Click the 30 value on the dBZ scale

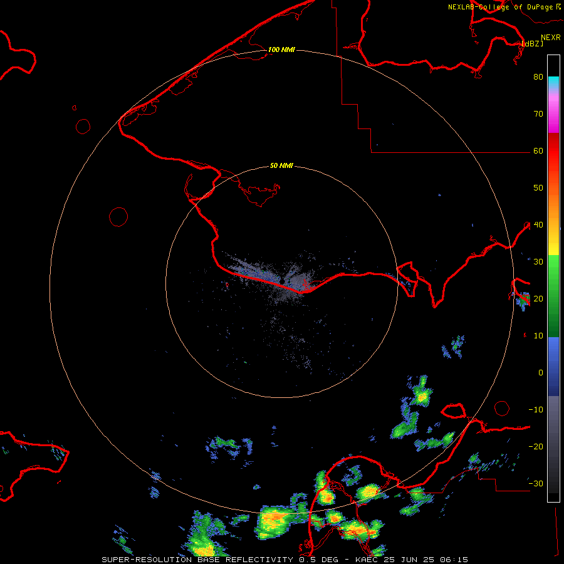click(x=538, y=261)
